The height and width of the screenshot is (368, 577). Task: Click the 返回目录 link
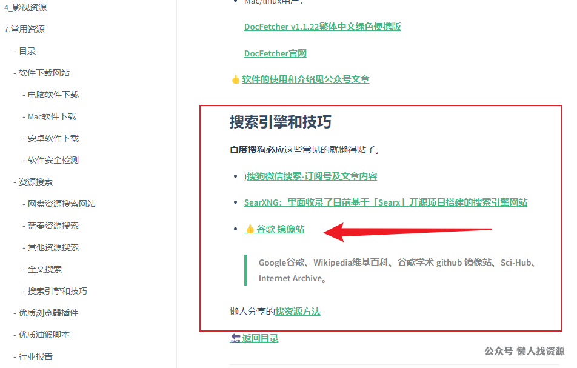[x=260, y=338]
